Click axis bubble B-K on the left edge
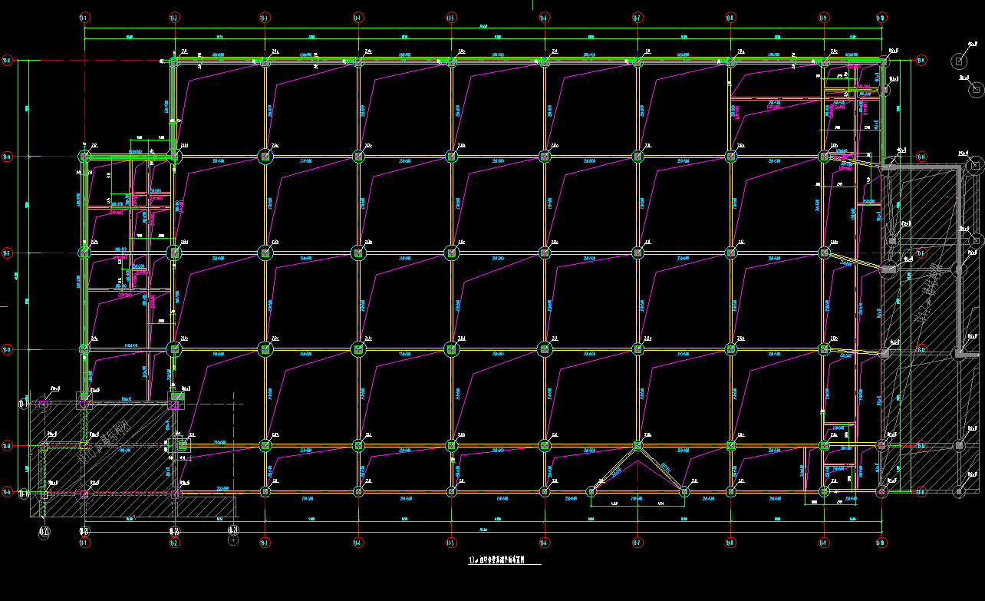The image size is (985, 601). coord(8,60)
